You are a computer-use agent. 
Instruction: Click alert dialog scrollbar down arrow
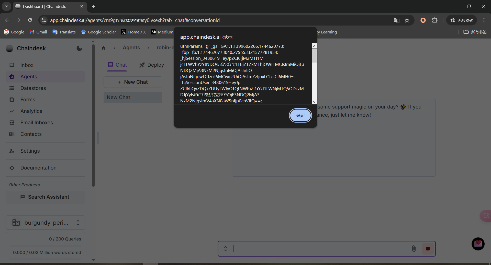click(314, 102)
